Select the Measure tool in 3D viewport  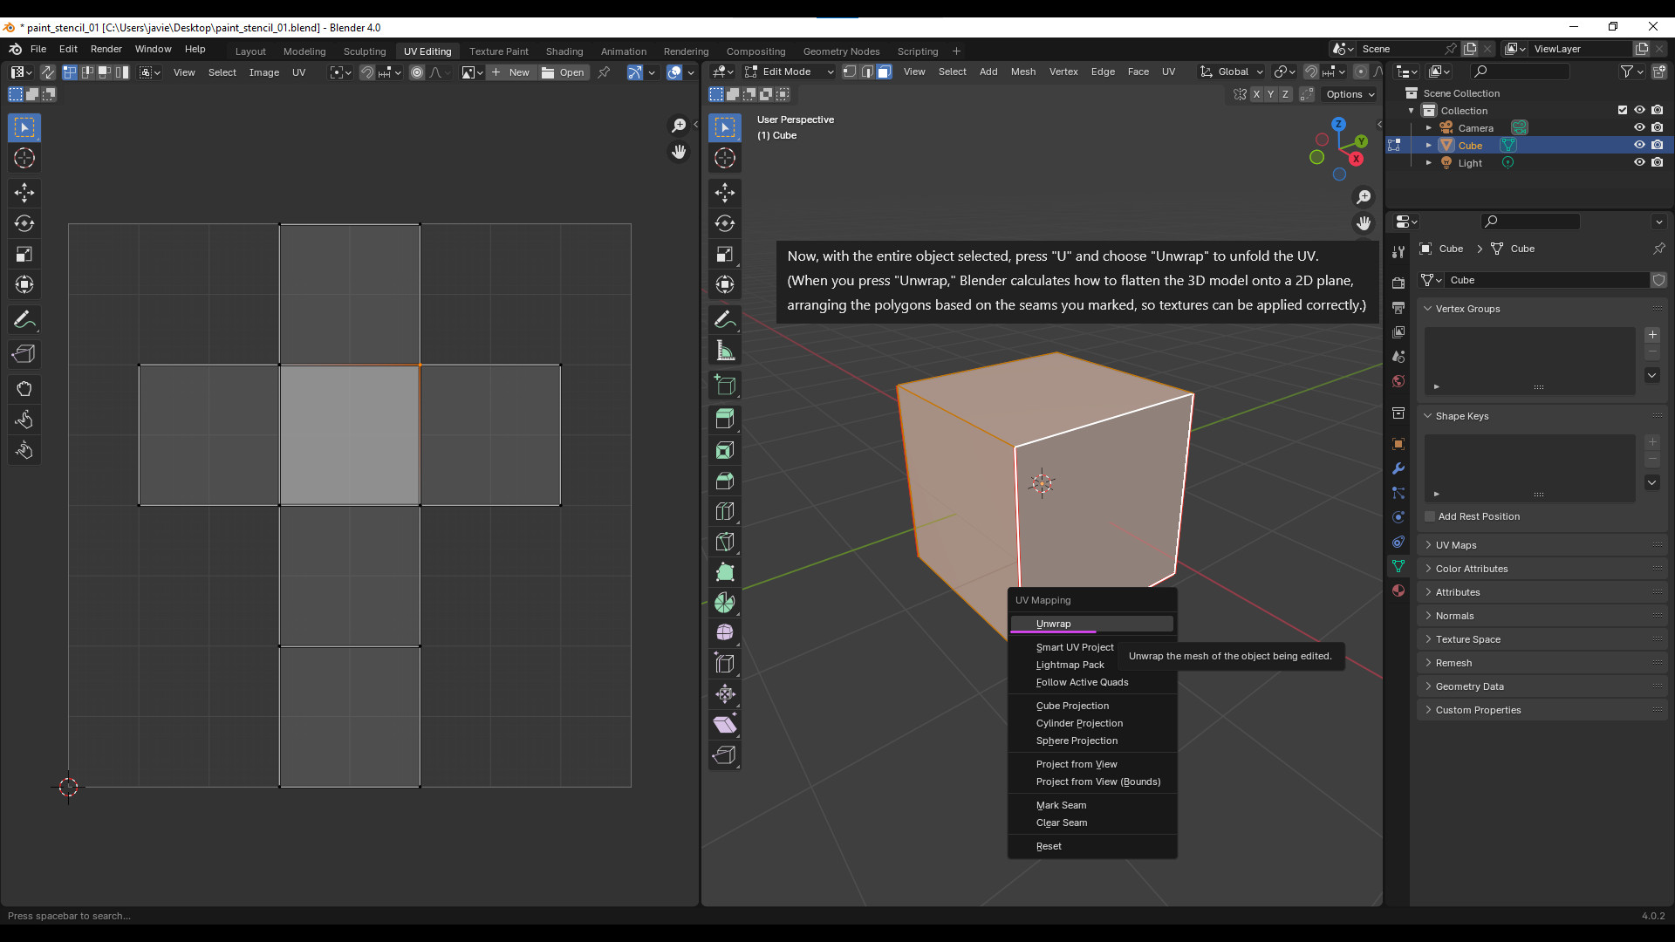point(725,351)
